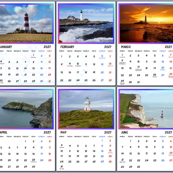Viewport: 173px width, 173px height.
Task: Select the JANUARY month heading
Action: pos(6,47)
